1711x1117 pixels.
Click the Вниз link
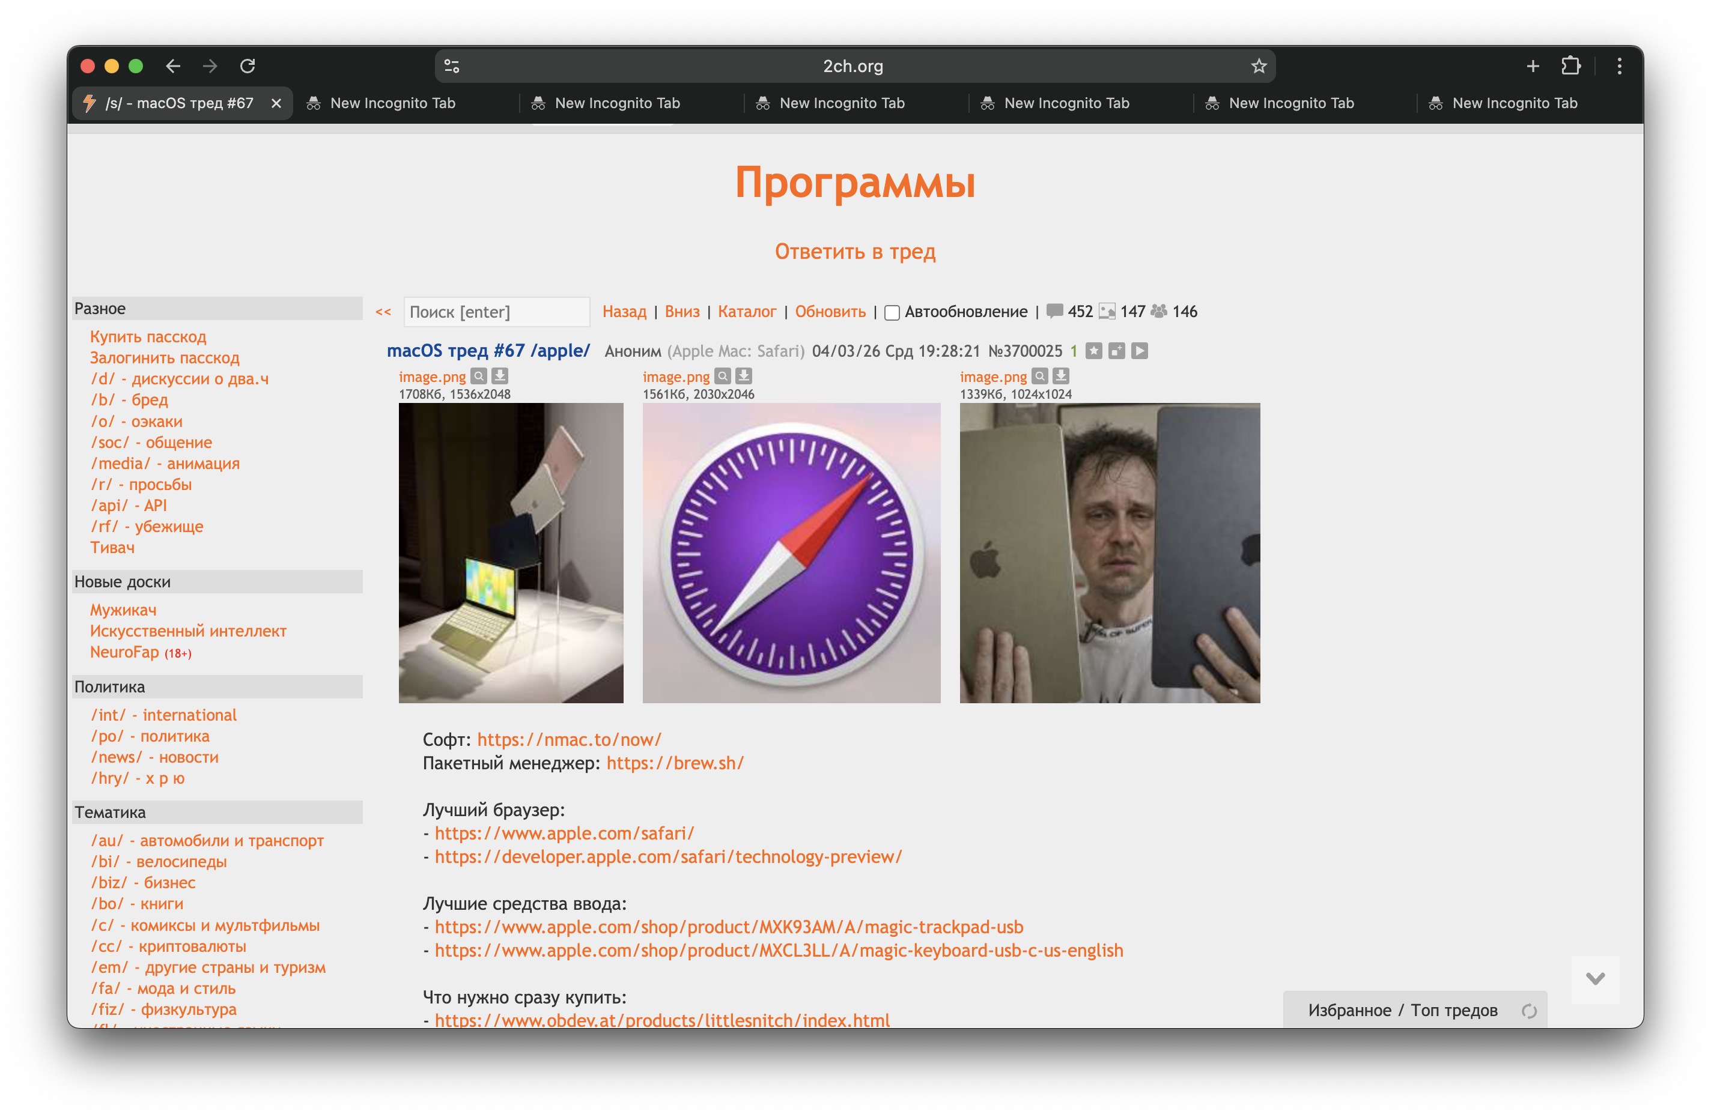(682, 312)
